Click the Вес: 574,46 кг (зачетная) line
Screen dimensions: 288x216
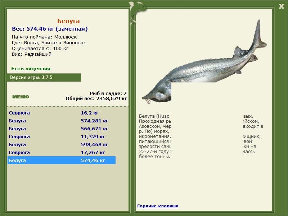click(50, 29)
